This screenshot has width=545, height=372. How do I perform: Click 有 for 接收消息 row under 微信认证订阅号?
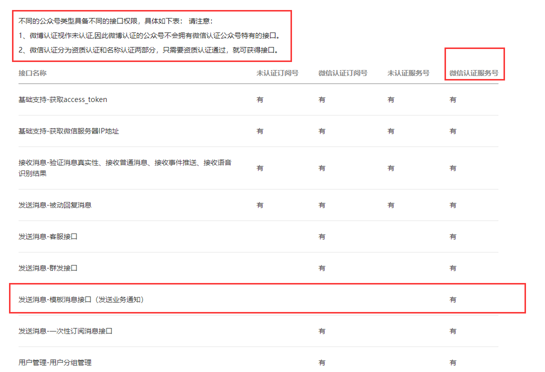click(x=322, y=168)
